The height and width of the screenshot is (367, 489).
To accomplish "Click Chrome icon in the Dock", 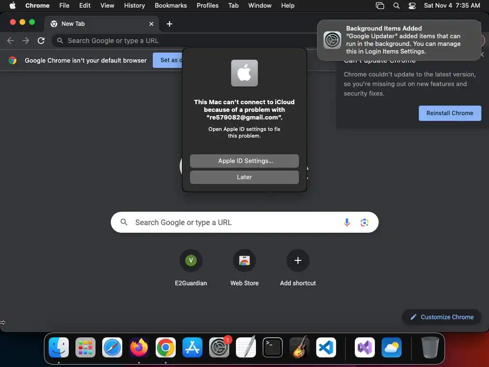I will click(166, 347).
